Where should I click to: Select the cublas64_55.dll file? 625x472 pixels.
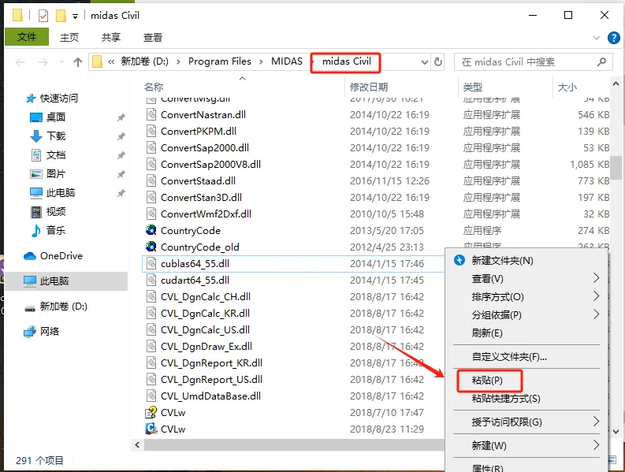tap(195, 264)
